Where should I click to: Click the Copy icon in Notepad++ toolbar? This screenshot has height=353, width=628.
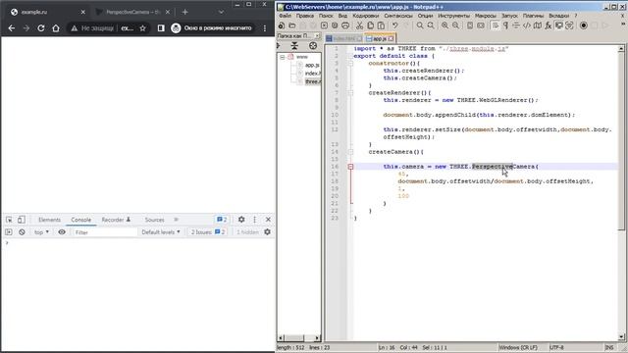tap(370, 25)
